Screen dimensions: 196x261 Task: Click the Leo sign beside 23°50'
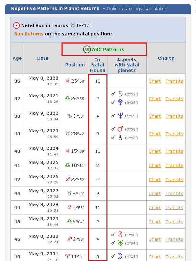click(x=67, y=81)
